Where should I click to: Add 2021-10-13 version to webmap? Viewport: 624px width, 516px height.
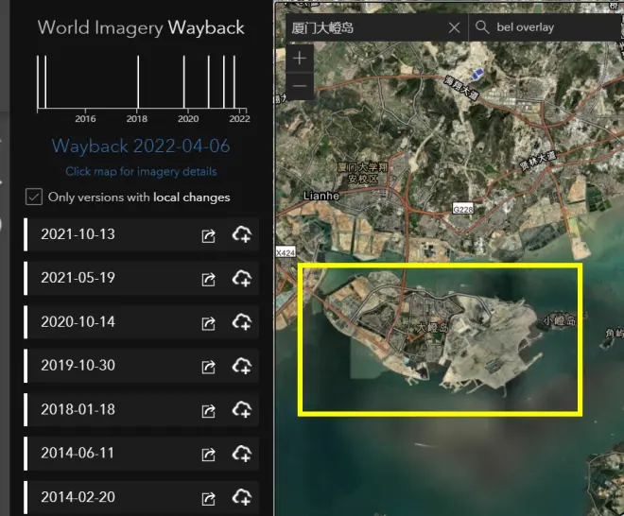(242, 234)
